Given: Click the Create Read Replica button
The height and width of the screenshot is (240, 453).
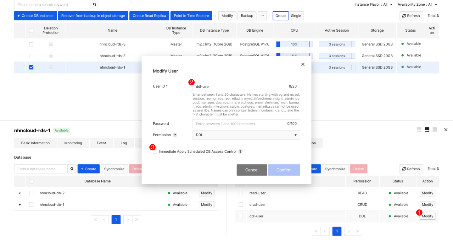Looking at the screenshot, I should [x=149, y=16].
